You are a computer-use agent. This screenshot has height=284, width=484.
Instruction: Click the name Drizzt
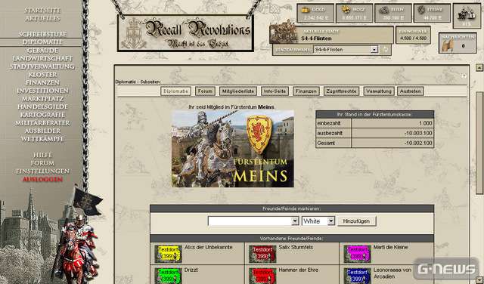191,270
